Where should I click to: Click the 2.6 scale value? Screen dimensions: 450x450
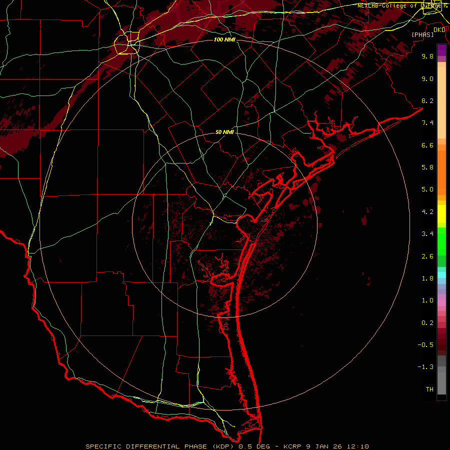pos(427,256)
